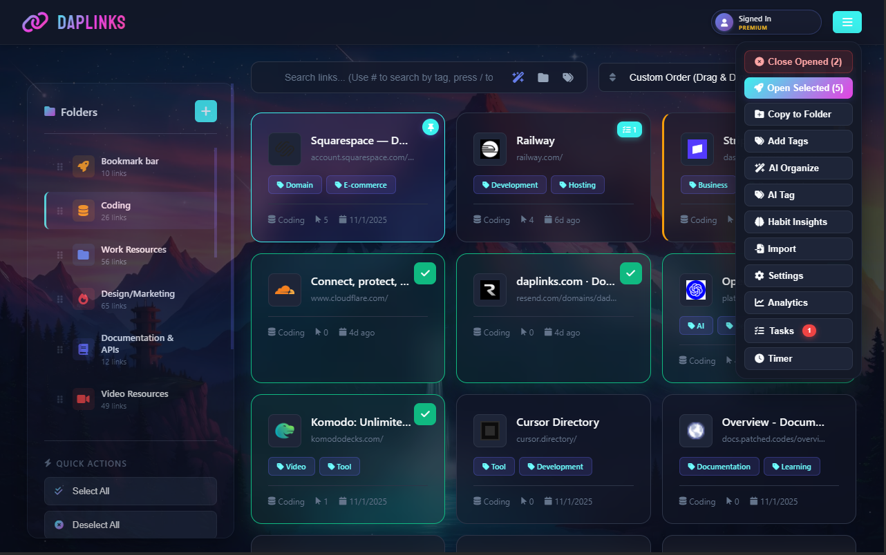Click the AI magic wand search icon
Image resolution: width=886 pixels, height=555 pixels.
(x=518, y=77)
